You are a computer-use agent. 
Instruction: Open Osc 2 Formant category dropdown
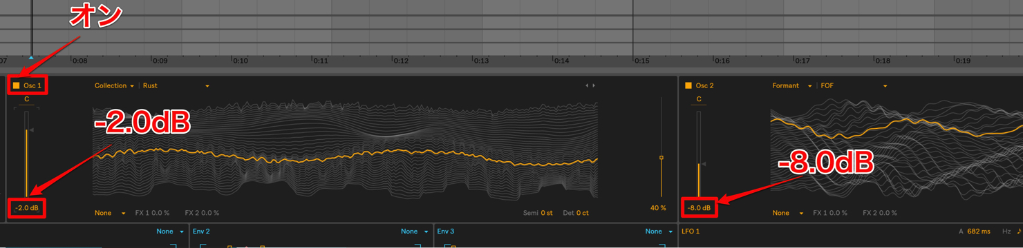pos(792,85)
